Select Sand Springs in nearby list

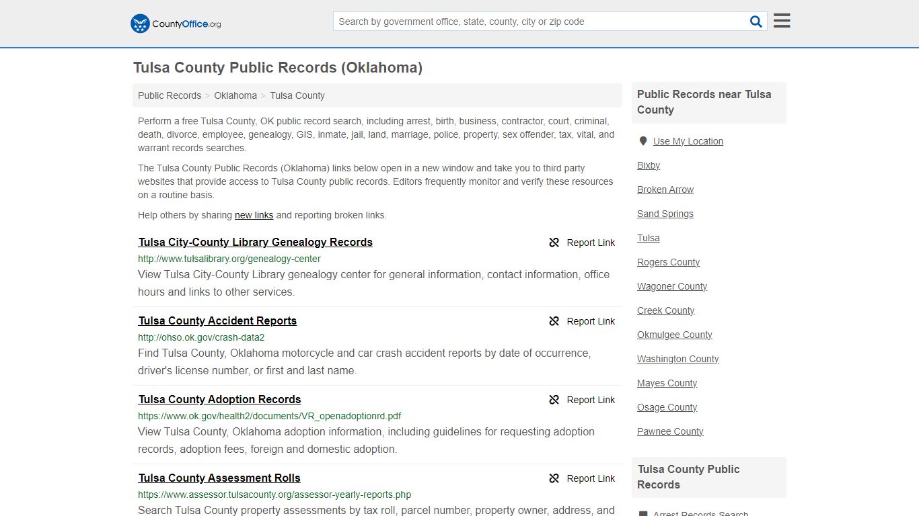click(665, 214)
